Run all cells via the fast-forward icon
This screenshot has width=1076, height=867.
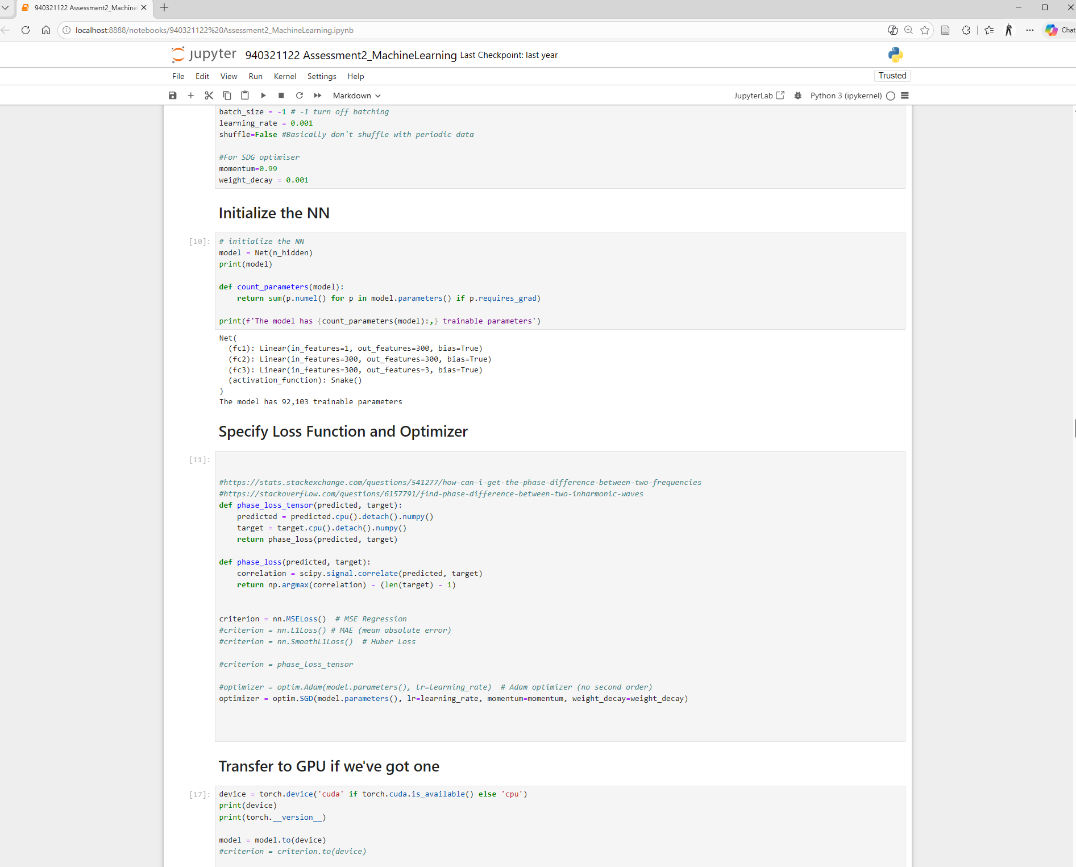[317, 95]
